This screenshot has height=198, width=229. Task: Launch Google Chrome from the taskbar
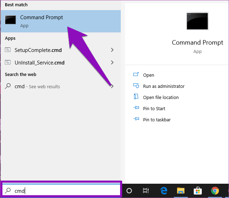click(215, 191)
